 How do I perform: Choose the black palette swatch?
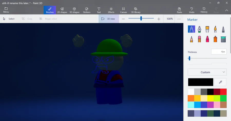(x=210, y=92)
